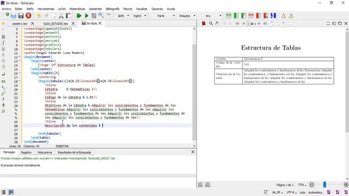Click the zoom in plus button in PDF viewer
This screenshot has width=349, height=196.
(x=346, y=185)
